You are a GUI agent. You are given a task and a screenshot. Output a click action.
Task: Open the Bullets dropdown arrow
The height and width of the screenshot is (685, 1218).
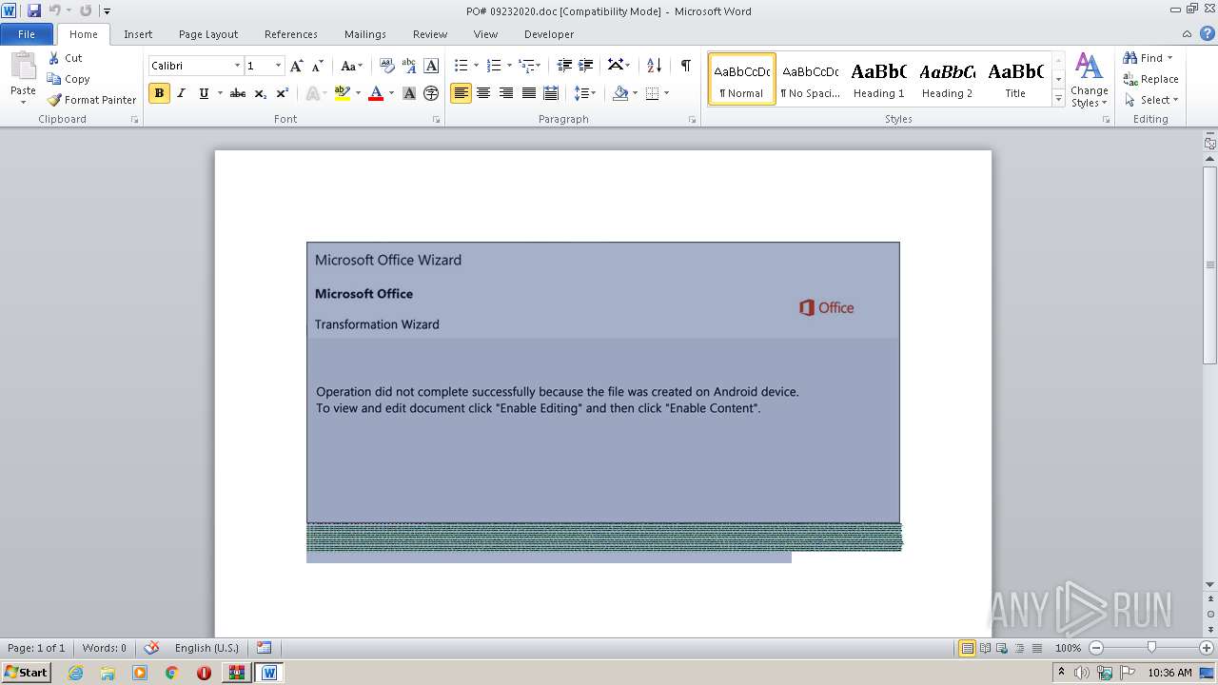click(477, 66)
